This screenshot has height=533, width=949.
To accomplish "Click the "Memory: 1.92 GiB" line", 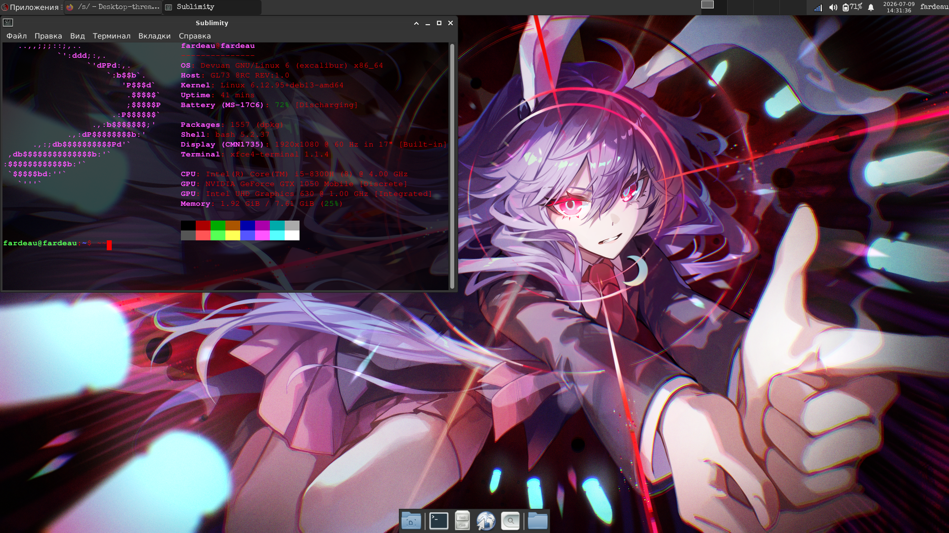I will pos(262,204).
